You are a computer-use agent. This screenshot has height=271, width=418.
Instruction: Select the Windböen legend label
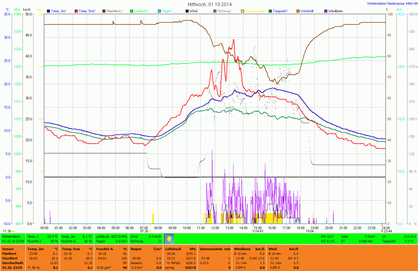coord(335,11)
